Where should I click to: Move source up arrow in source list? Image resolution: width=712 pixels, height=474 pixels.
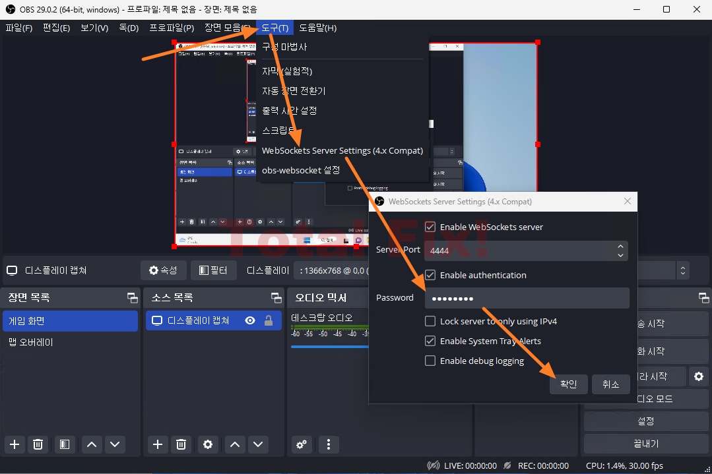pyautogui.click(x=235, y=444)
